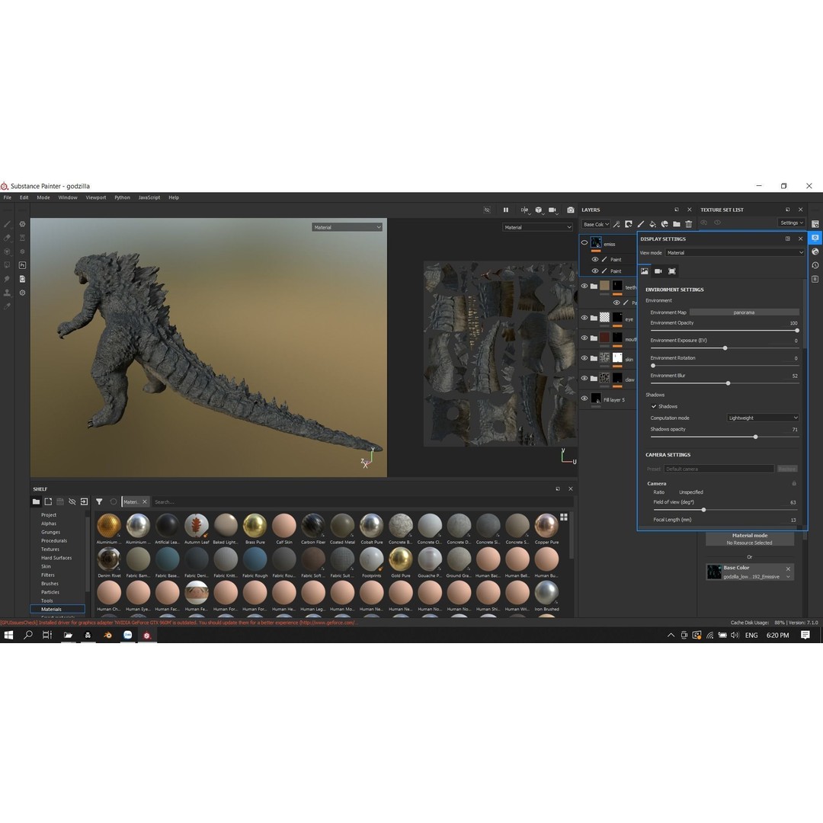Add a new paint layer

[640, 224]
